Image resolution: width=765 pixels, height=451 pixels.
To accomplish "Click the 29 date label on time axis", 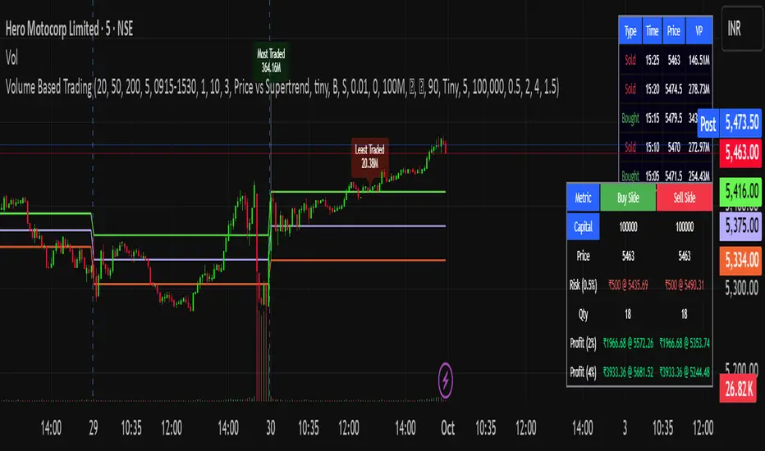I will pyautogui.click(x=94, y=428).
